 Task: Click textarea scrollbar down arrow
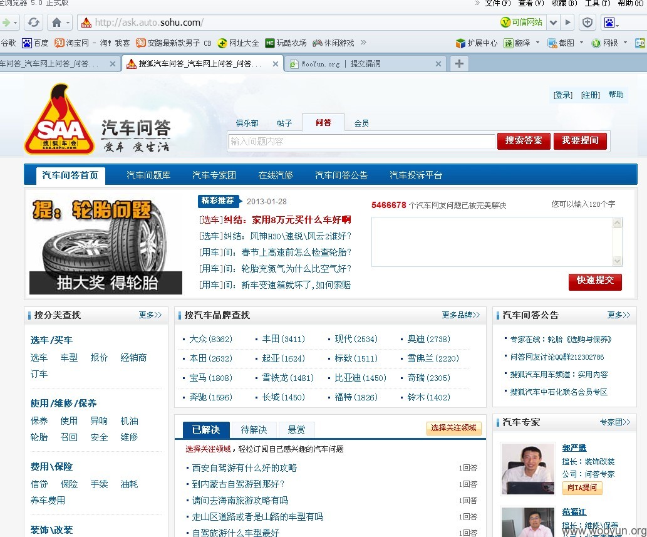618,261
